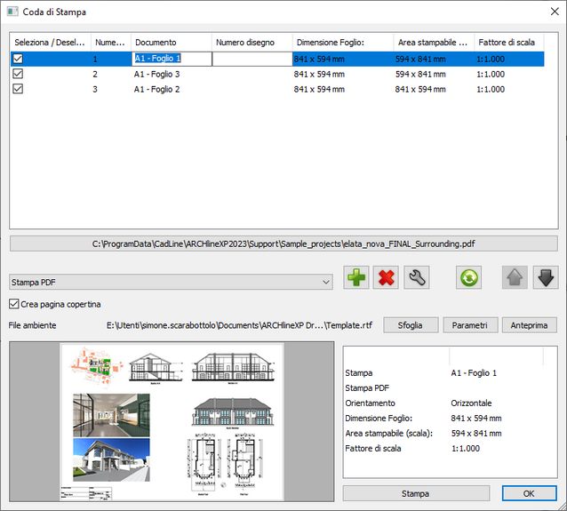Edit the A1 - Foglio 1 document name field

click(172, 59)
